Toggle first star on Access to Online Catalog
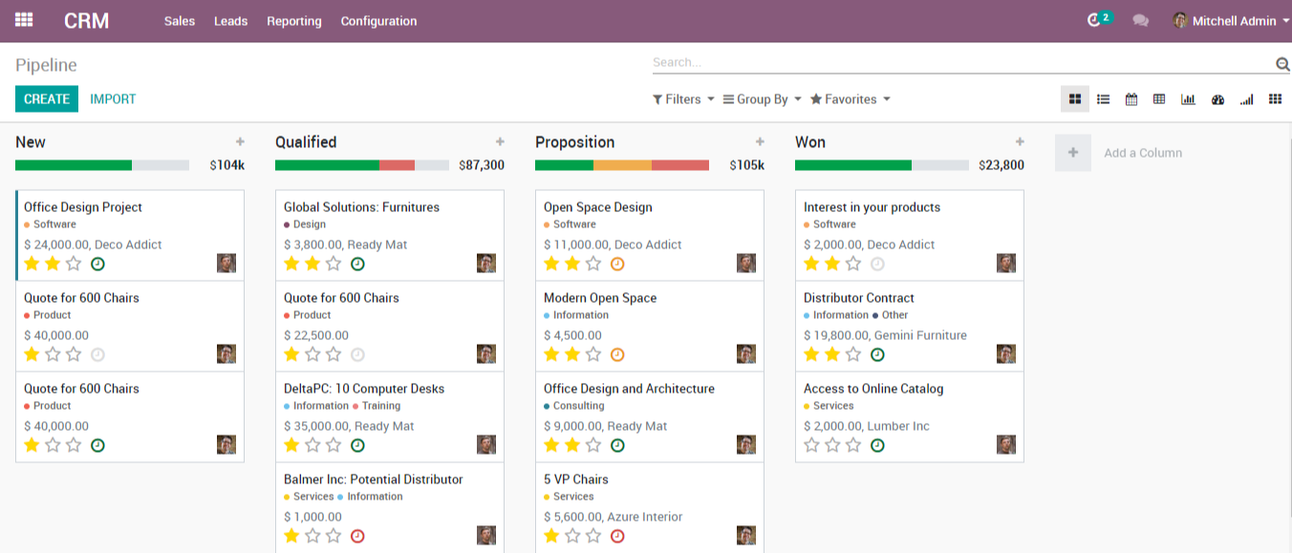The width and height of the screenshot is (1292, 553). pos(811,445)
